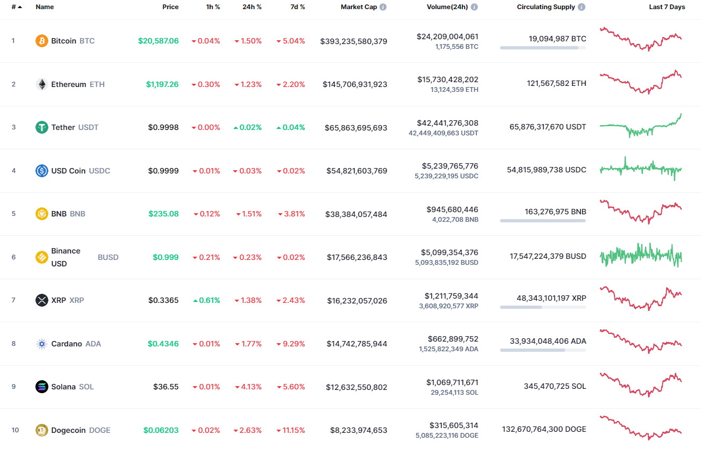Click Bitcoin's circulating supply progress bar
The image size is (701, 449).
point(543,49)
